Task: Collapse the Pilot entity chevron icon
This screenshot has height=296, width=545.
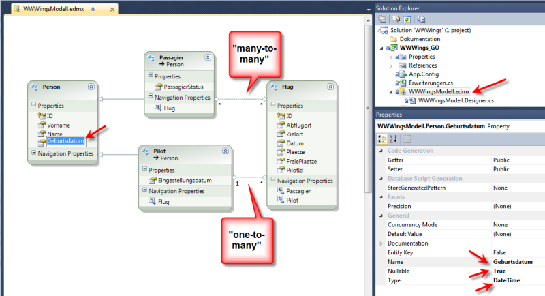Action: [x=225, y=151]
